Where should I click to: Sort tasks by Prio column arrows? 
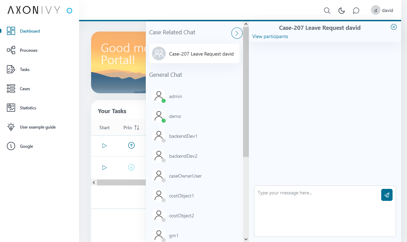coord(137,128)
